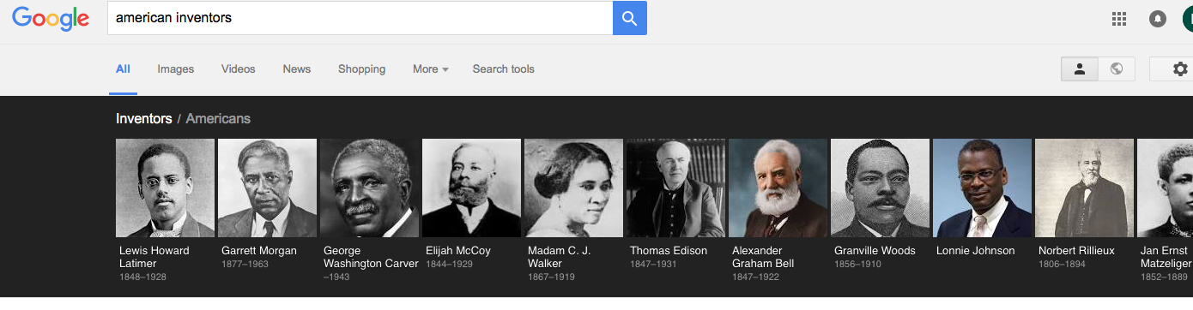This screenshot has height=310, width=1193.
Task: Click the Americans breadcrumb link
Action: click(218, 119)
